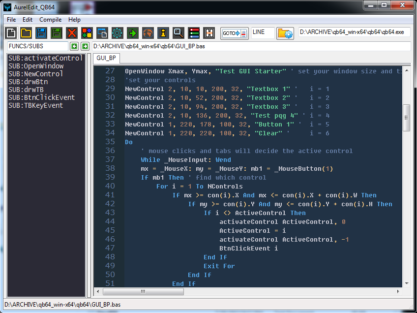Viewport: 417px width, 313px height.
Task: Click the red X toolbar icon
Action: coord(72,33)
